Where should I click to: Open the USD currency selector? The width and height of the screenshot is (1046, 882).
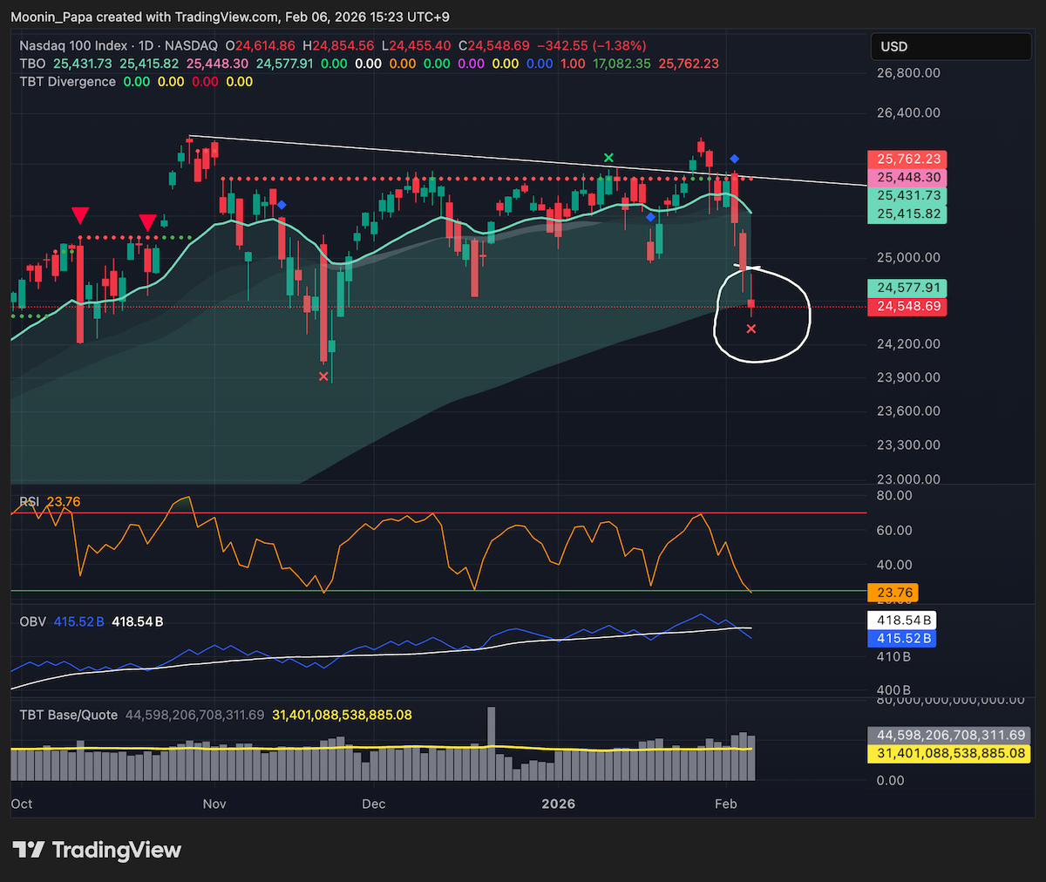(x=951, y=46)
